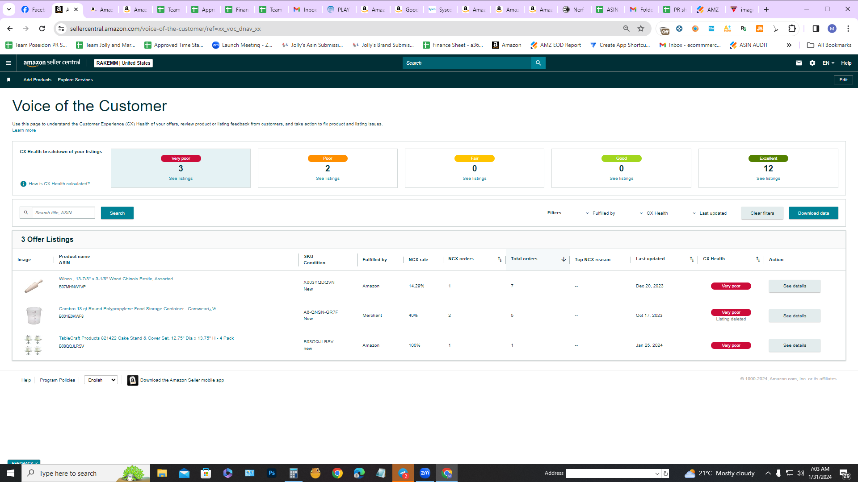This screenshot has height=482, width=858.
Task: Open the Chrome extensions puzzle icon
Action: (x=792, y=29)
